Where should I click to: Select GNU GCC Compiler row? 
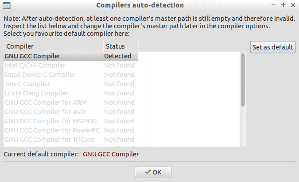point(32,56)
